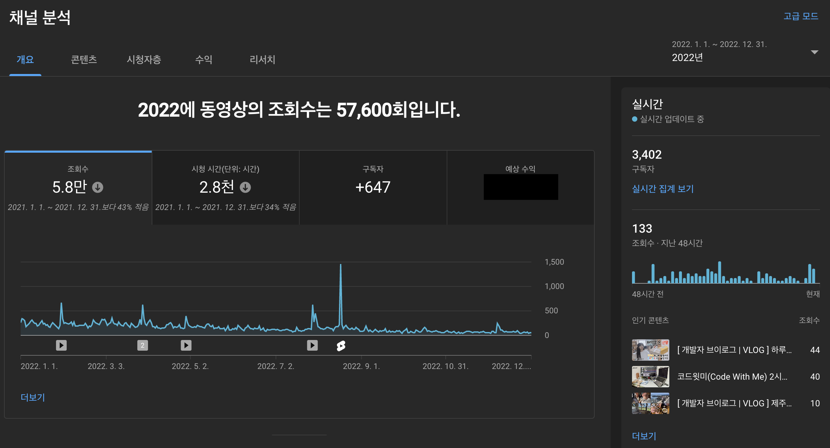830x448 pixels.
Task: Click the Shorts icon marker on the chart
Action: pyautogui.click(x=341, y=346)
